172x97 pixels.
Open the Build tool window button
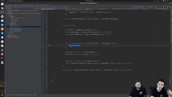pyautogui.click(x=35, y=95)
